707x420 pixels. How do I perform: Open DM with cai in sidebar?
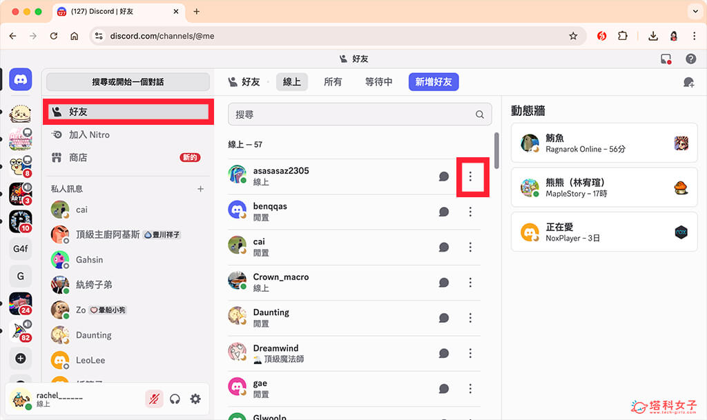pos(128,210)
